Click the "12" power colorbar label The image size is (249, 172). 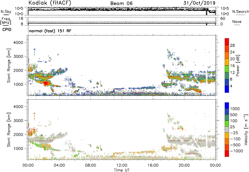tap(232, 73)
